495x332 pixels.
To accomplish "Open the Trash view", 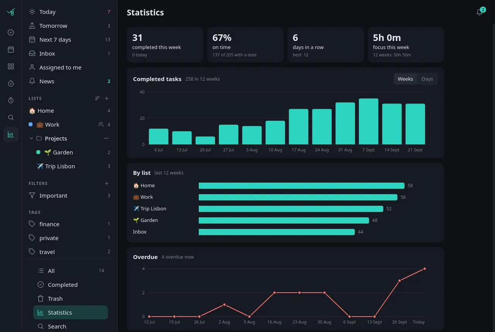I will click(70, 298).
